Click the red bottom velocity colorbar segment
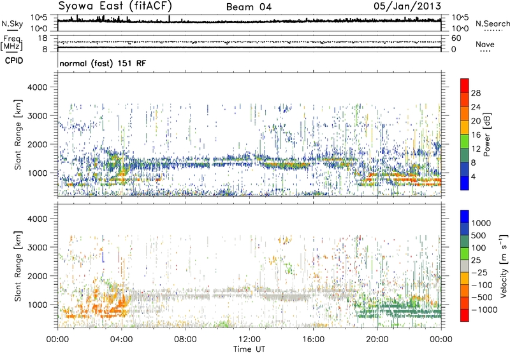This screenshot has height=353, width=510. pos(465,315)
